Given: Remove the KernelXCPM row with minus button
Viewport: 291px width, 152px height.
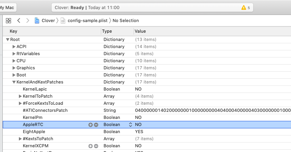Looking at the screenshot, I should (x=96, y=146).
